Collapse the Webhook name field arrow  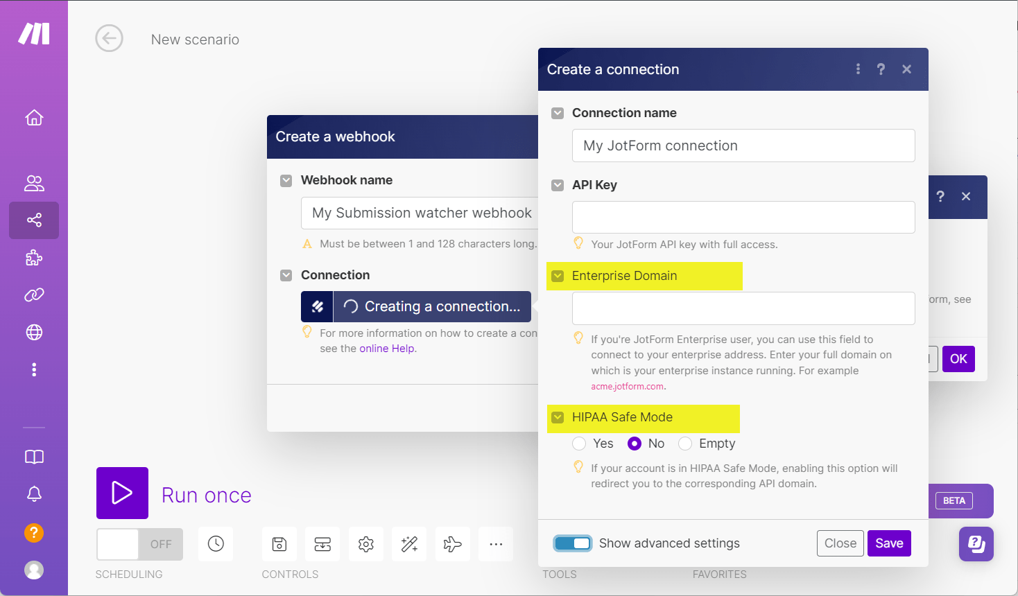pos(286,180)
